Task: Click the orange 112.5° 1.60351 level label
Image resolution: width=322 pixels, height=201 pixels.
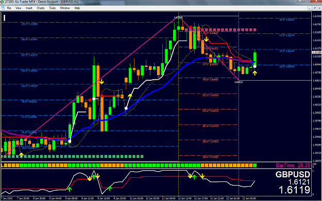Action: click(210, 95)
